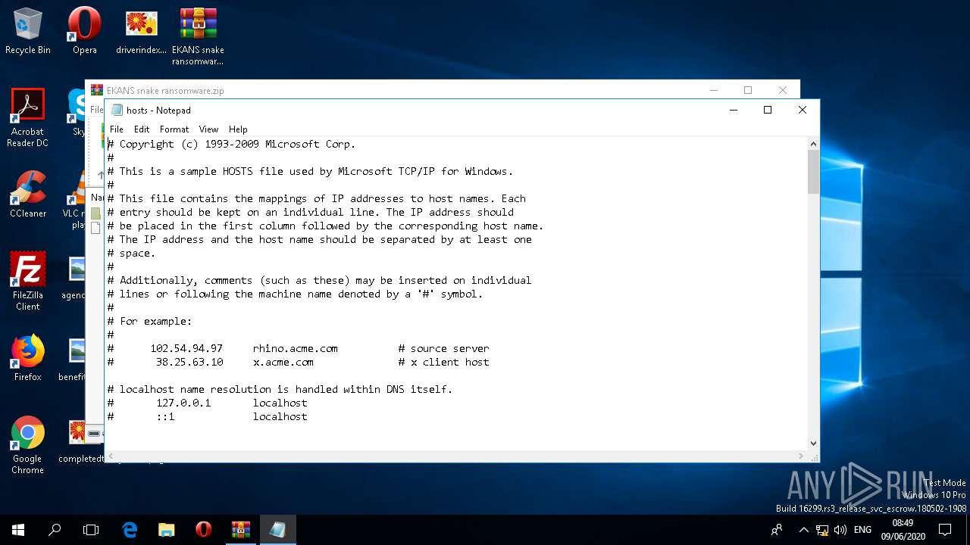Launch Firefox from the desktop shortcut

(28, 357)
